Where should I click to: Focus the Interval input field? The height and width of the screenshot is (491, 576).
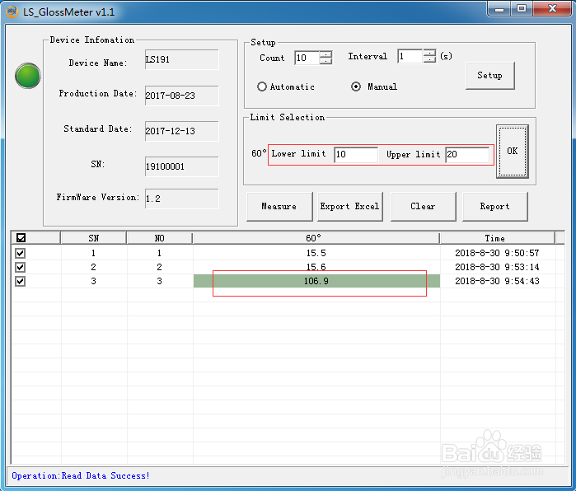click(x=410, y=56)
